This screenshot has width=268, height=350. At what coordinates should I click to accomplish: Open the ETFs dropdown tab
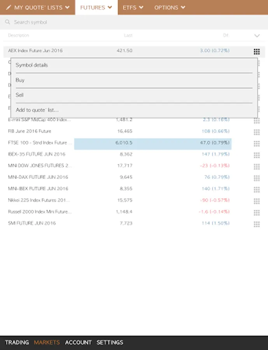coord(133,7)
